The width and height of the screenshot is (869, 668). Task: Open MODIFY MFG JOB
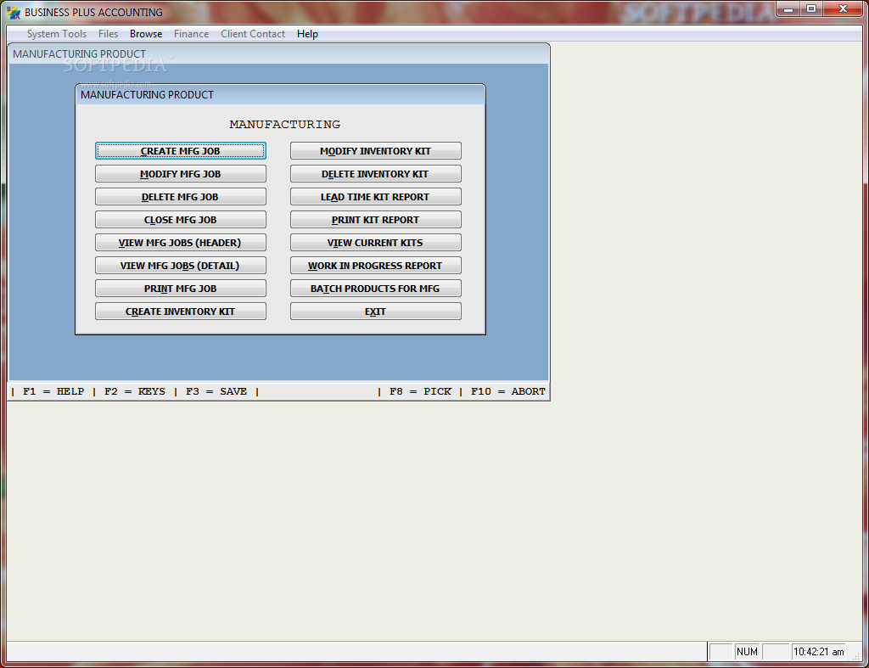coord(180,173)
